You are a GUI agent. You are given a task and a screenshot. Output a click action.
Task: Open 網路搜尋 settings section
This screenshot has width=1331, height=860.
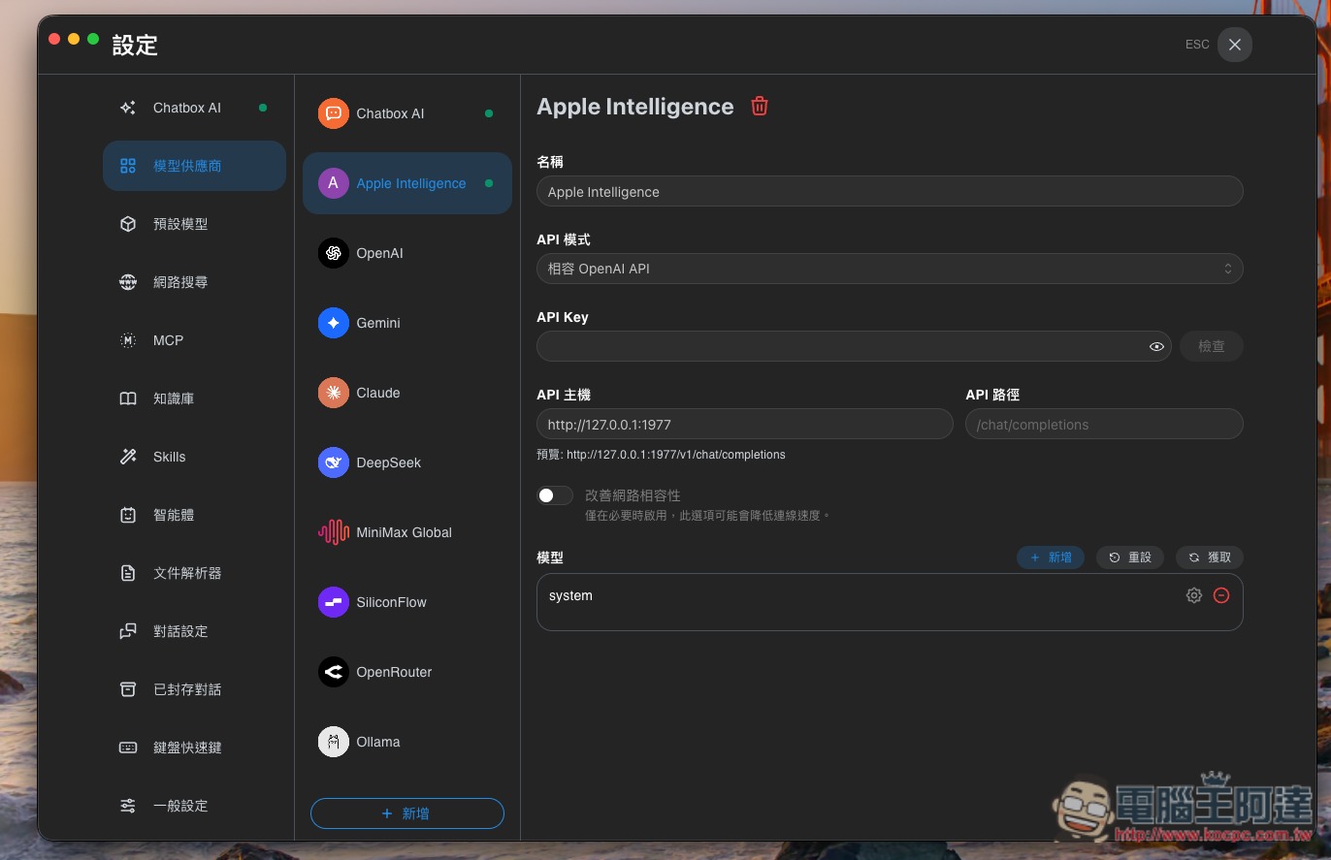pyautogui.click(x=194, y=282)
